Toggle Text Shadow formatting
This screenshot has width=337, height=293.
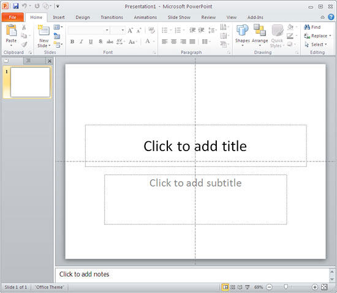tap(100, 42)
